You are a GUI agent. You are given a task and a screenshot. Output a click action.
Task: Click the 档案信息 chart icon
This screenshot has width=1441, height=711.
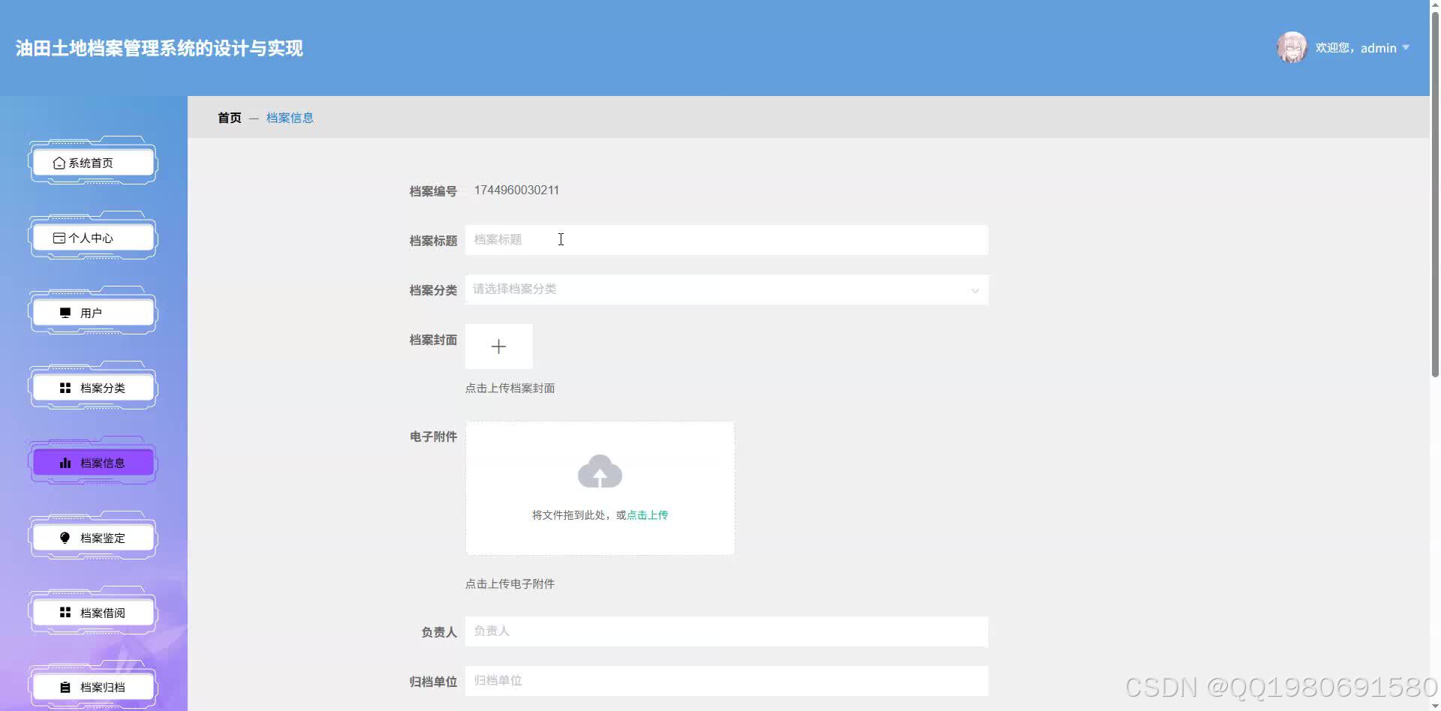tap(65, 462)
